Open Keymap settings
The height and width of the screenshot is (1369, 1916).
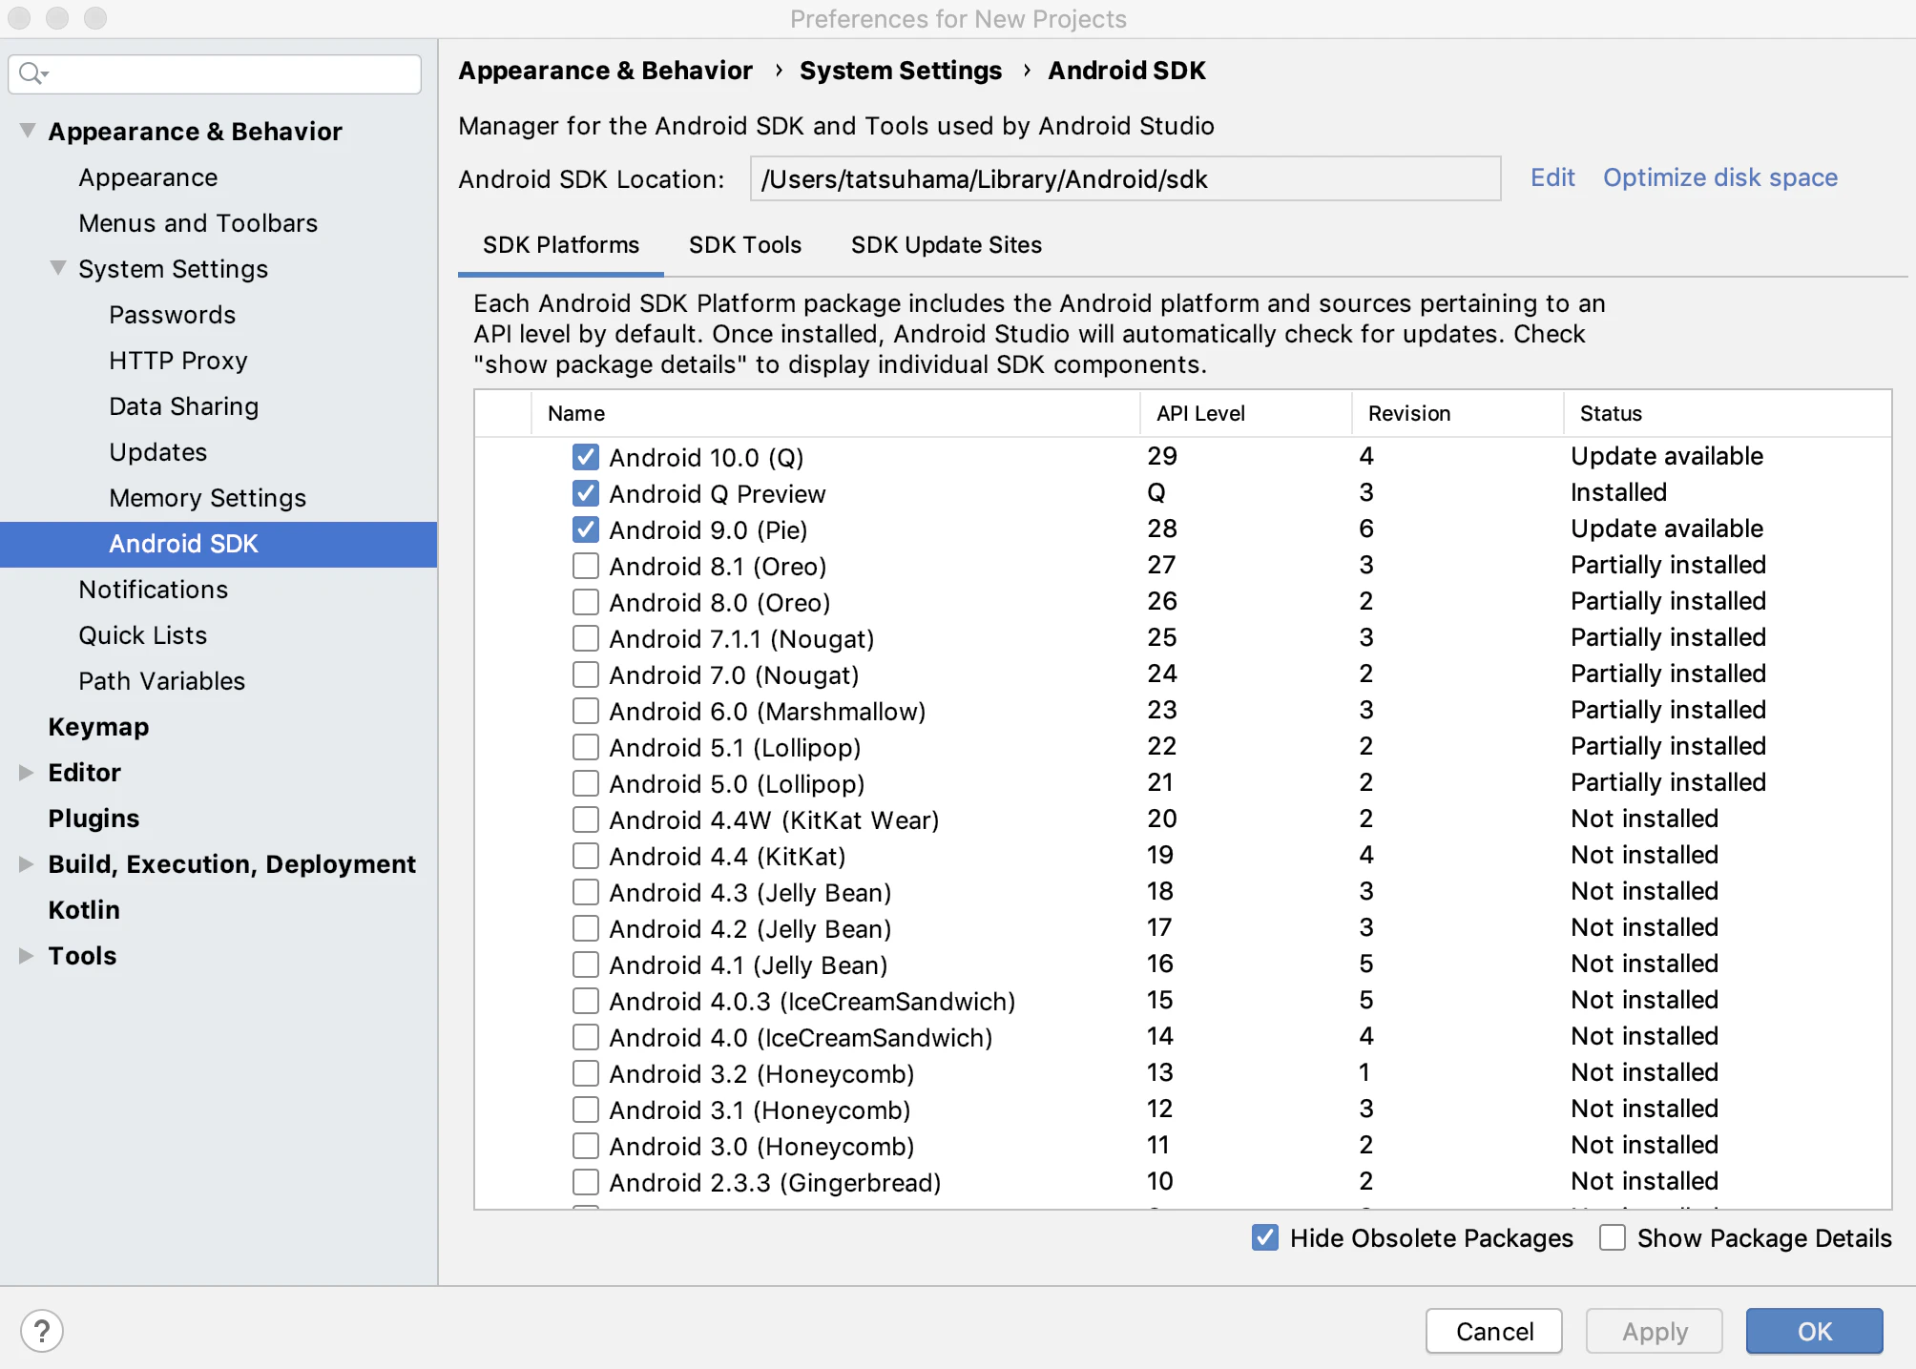(98, 726)
